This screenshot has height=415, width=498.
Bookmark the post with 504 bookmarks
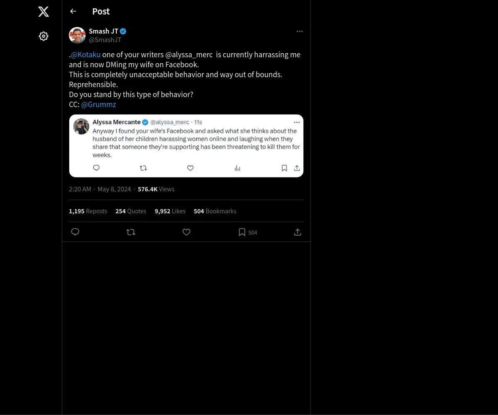point(242,232)
